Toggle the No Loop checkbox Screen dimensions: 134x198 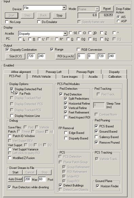[x=7, y=22]
